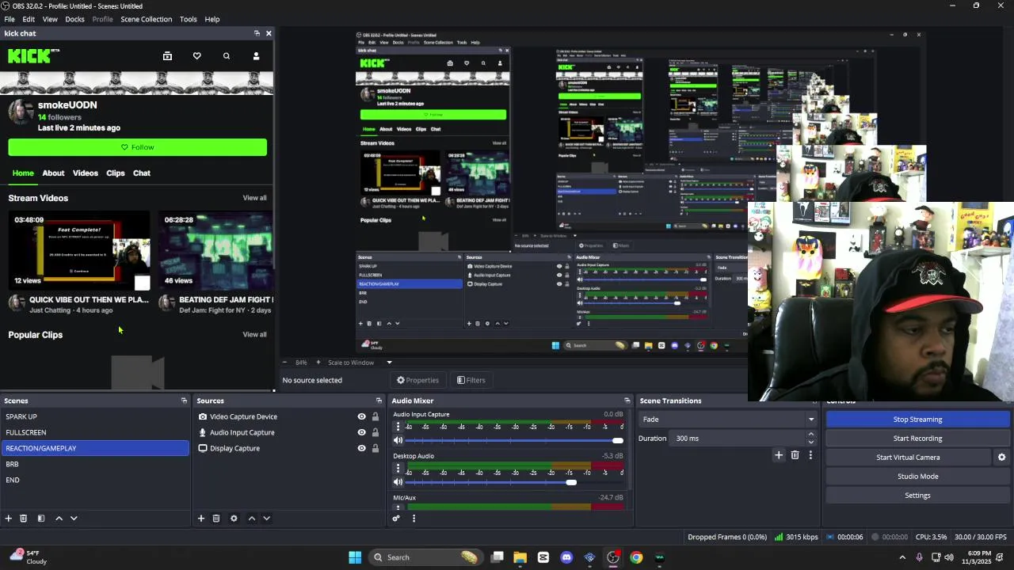Open Desktop Audio options three-dot menu
Viewport: 1014px width, 570px height.
[398, 469]
